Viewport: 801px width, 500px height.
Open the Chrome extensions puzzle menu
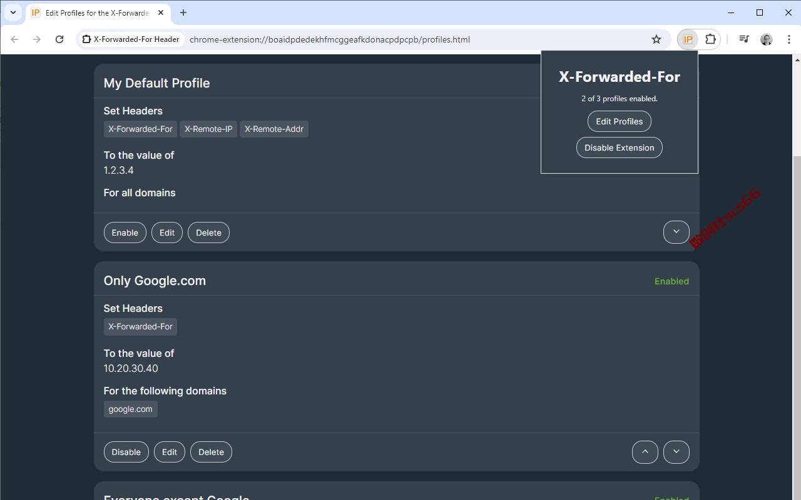710,39
